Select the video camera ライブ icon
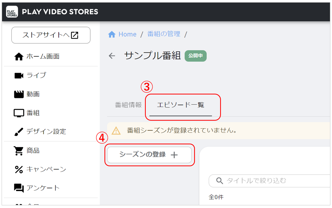The image size is (332, 208). (x=19, y=75)
